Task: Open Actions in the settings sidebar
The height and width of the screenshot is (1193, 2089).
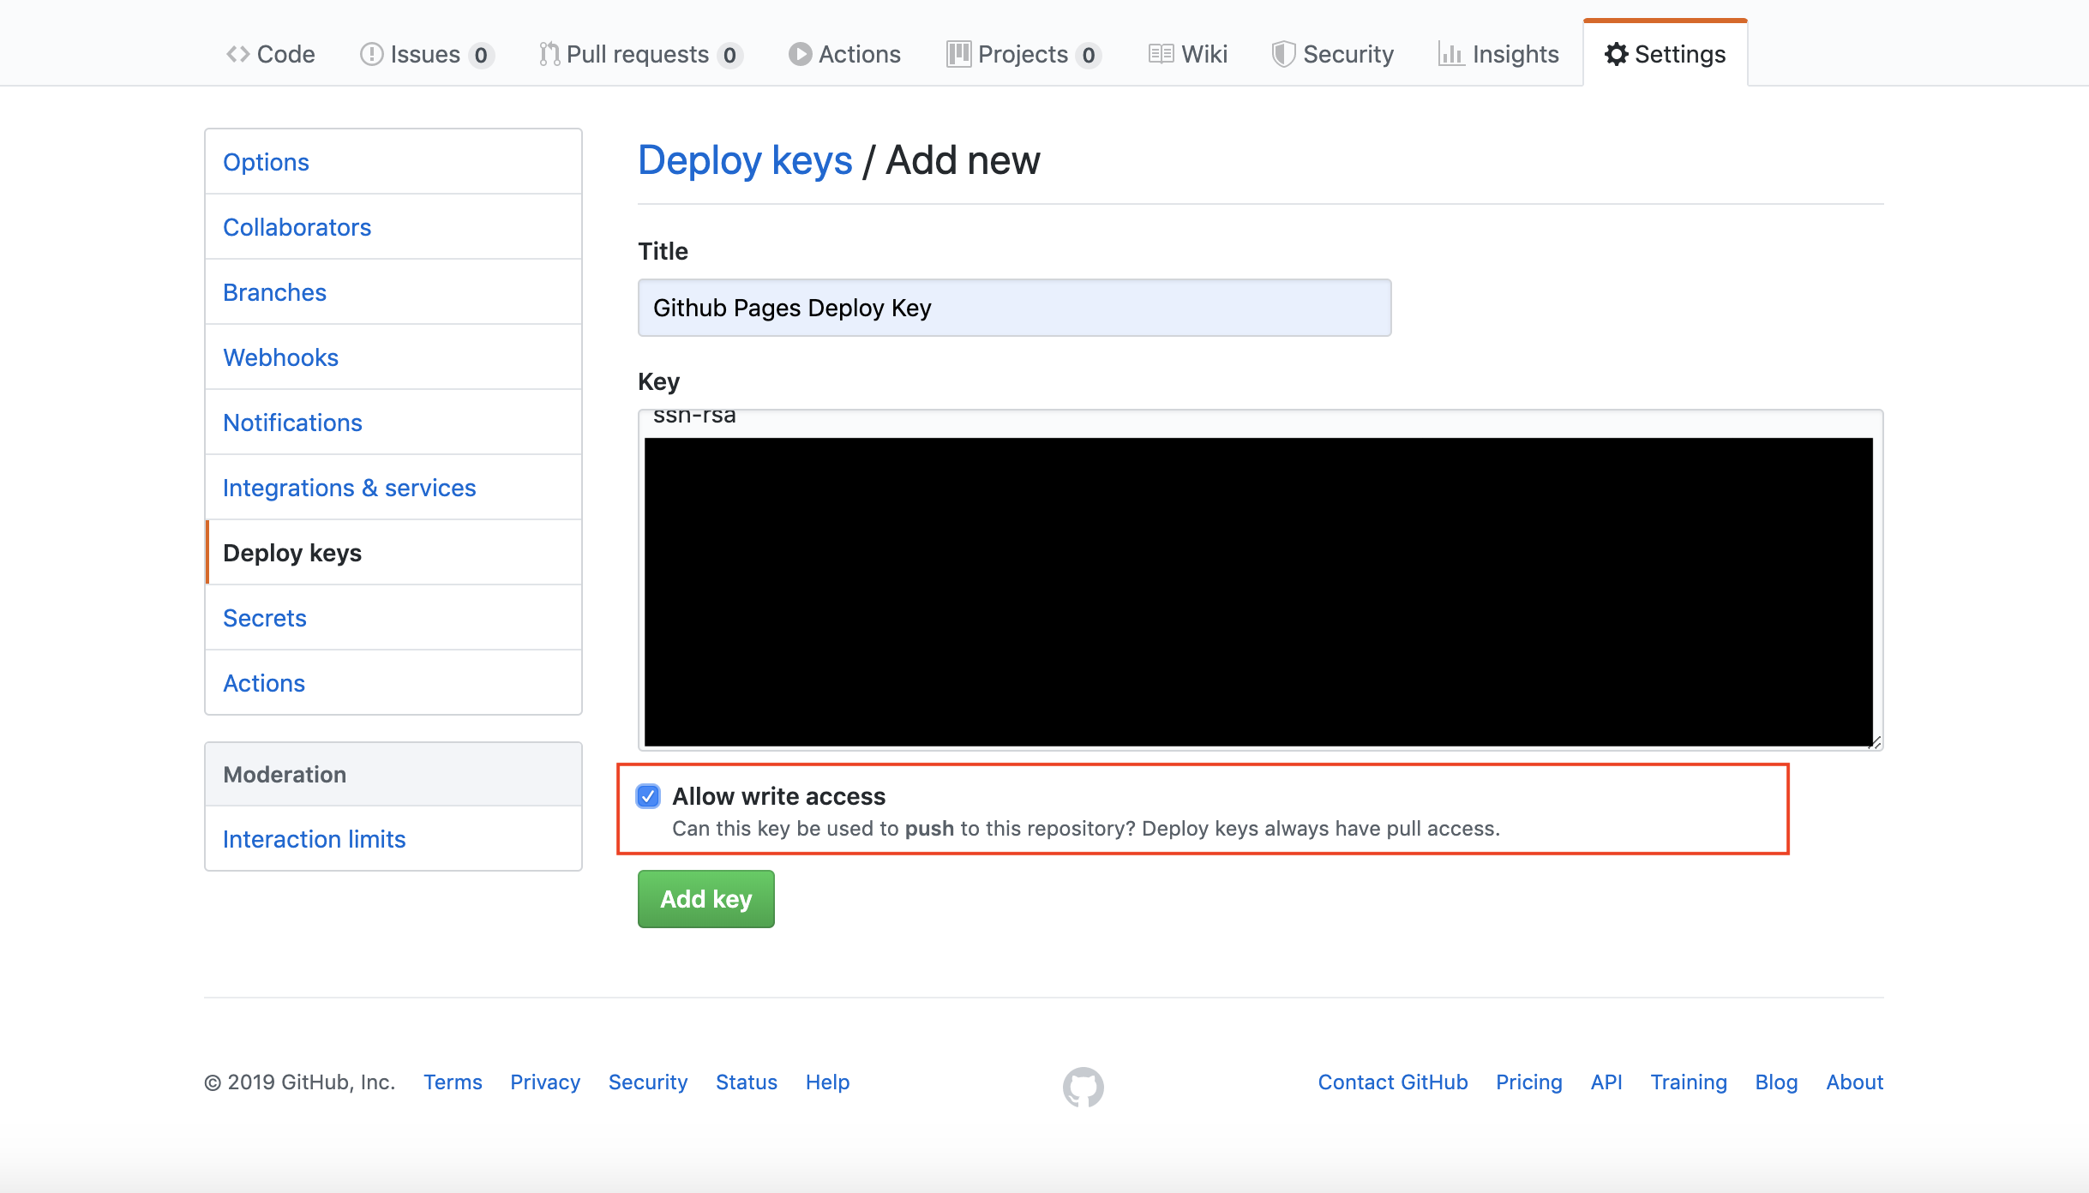Action: point(393,683)
